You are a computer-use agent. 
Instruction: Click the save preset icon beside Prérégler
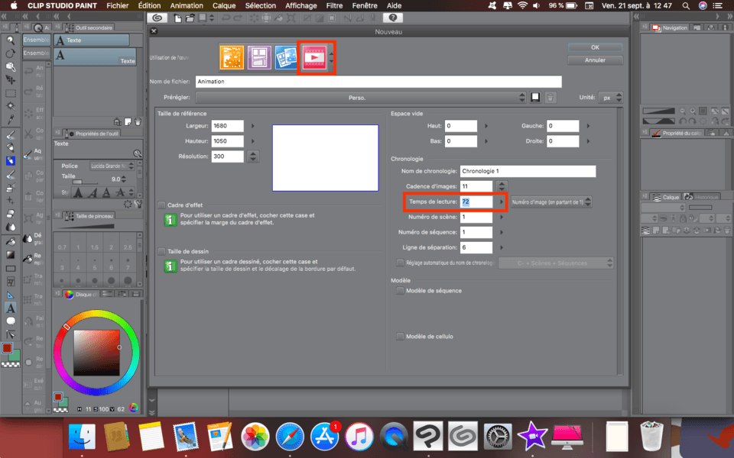coord(536,98)
